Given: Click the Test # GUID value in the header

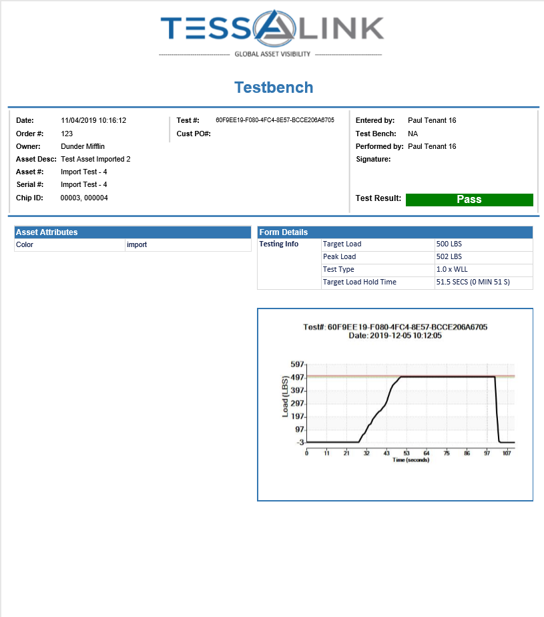Looking at the screenshot, I should (274, 120).
